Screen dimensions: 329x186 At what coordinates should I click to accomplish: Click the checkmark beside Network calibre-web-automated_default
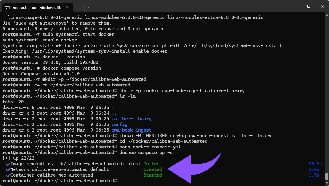(8, 169)
